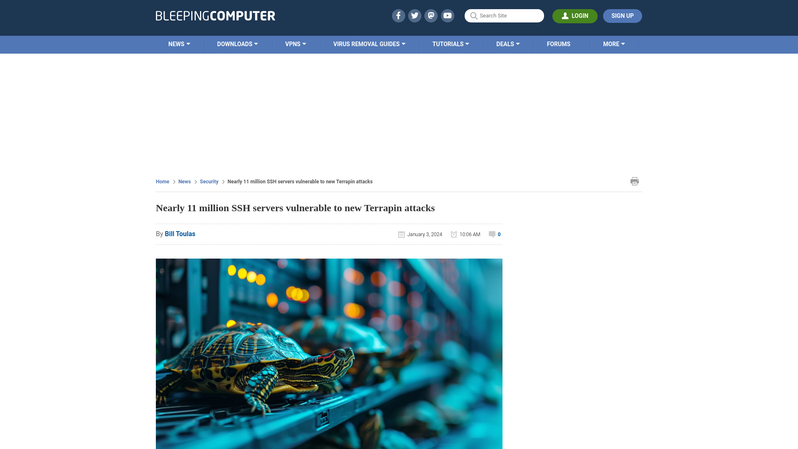Click the comments count icon
This screenshot has height=449, width=798.
click(492, 234)
